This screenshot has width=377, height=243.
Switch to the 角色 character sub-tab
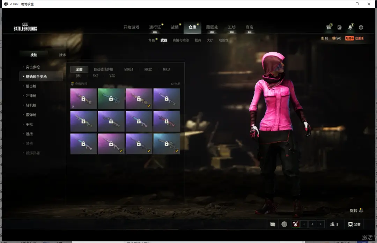click(152, 40)
